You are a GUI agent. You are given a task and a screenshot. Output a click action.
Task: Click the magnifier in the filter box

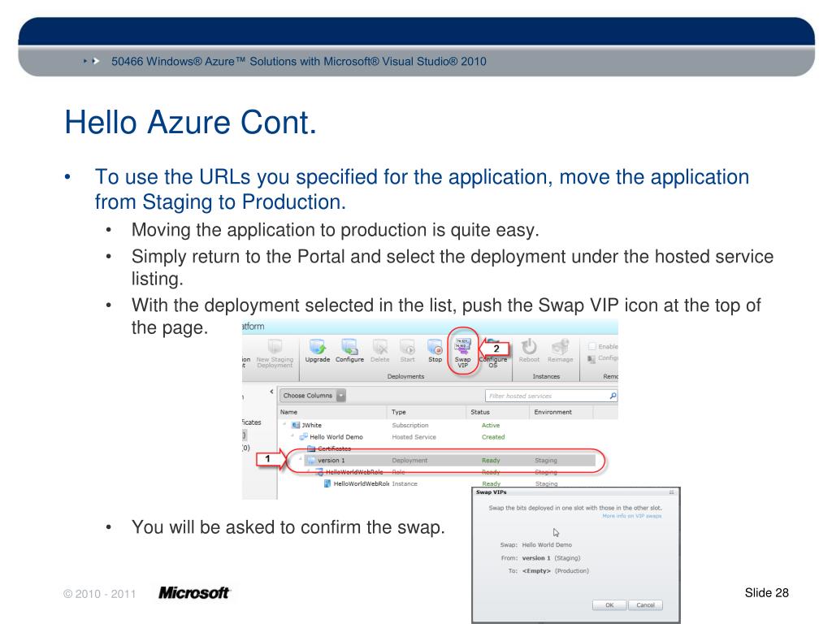613,396
